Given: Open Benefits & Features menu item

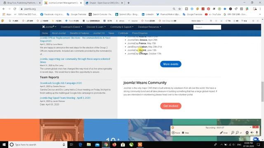Looking at the screenshot, I should click(80, 33).
